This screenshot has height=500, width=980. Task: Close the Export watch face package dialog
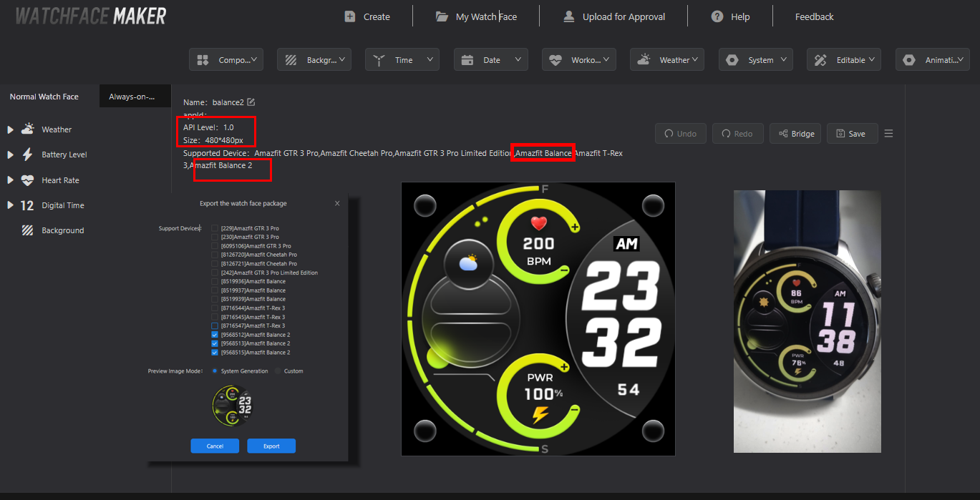click(338, 203)
